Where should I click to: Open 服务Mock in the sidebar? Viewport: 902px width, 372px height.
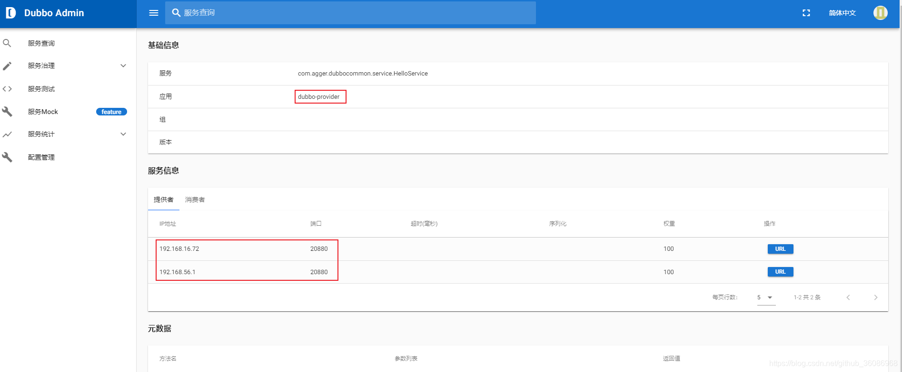(x=43, y=112)
